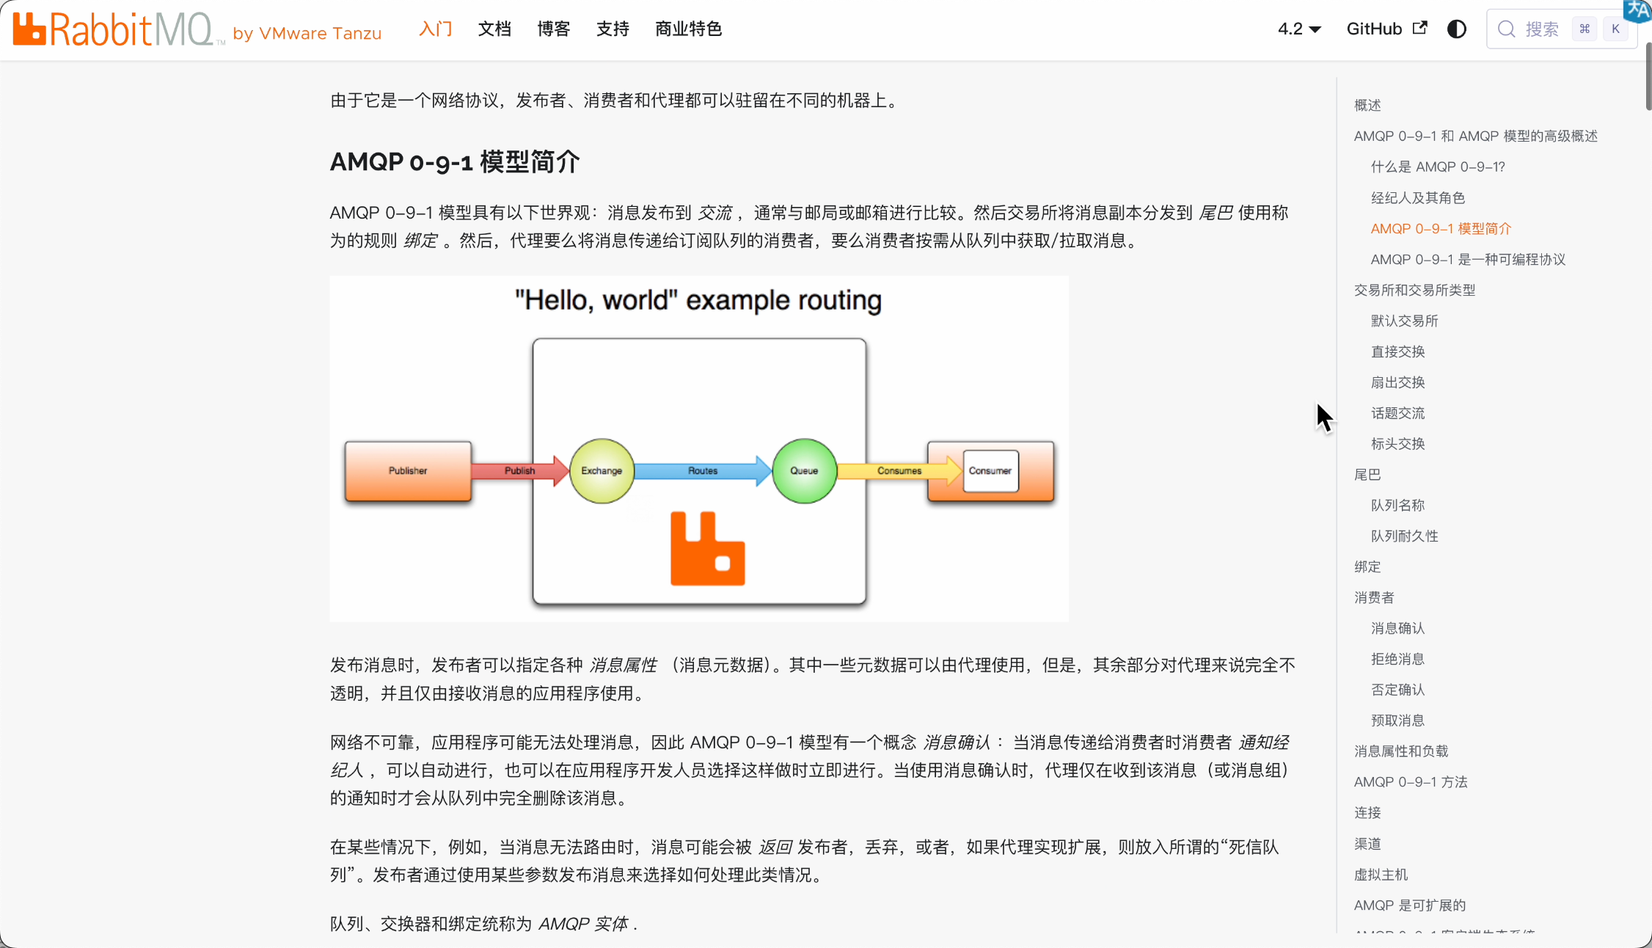1652x948 pixels.
Task: Select 商业特色 in the top navigation
Action: point(688,29)
